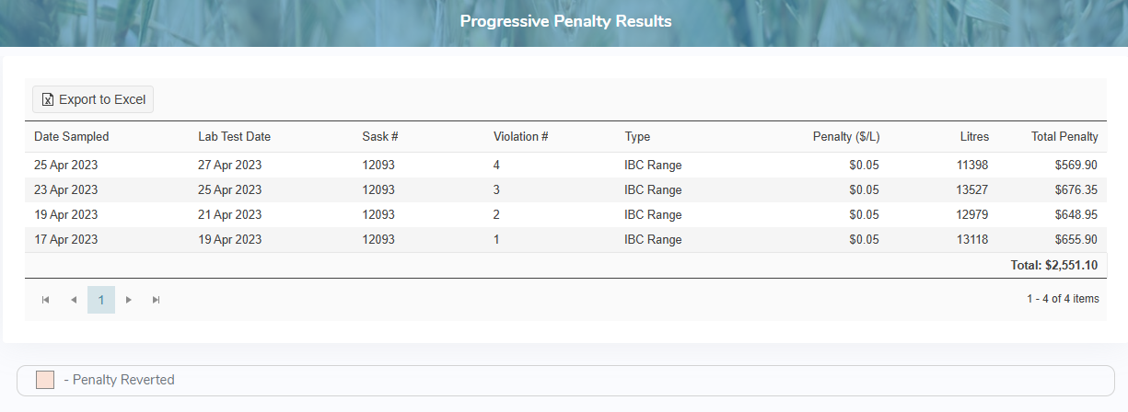The width and height of the screenshot is (1128, 412).
Task: Sort by Total Penalty column header
Action: (1064, 137)
